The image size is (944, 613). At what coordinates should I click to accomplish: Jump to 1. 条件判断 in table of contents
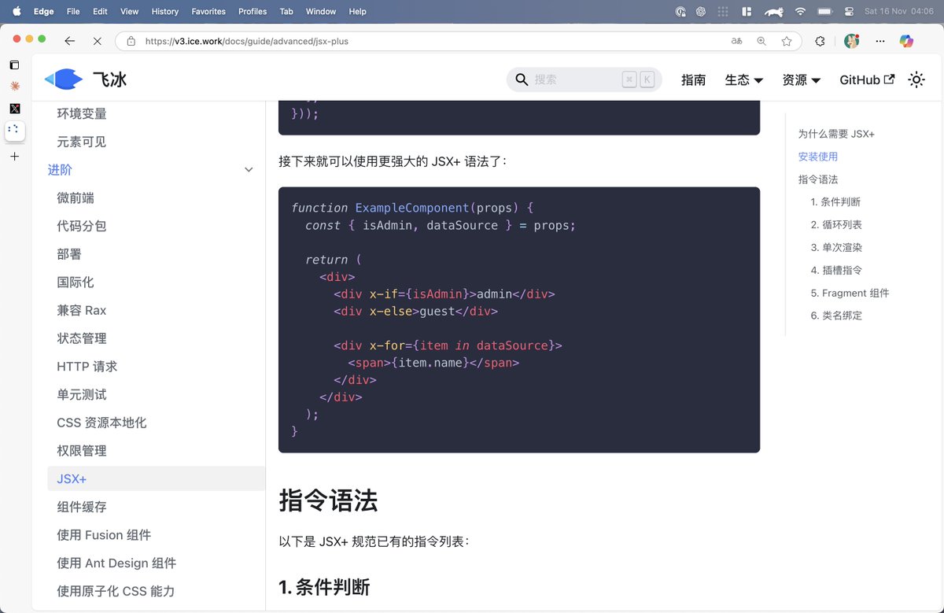[835, 202]
